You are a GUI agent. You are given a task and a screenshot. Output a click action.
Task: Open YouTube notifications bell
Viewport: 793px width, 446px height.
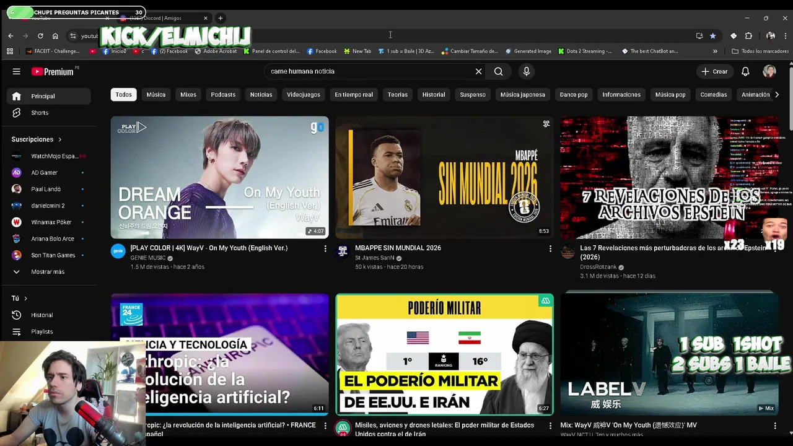(x=745, y=71)
